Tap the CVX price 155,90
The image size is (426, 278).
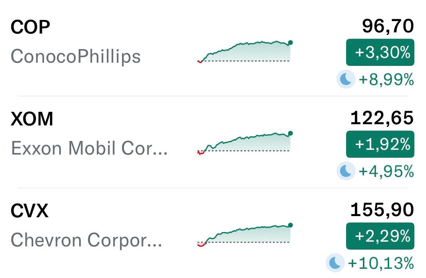click(x=382, y=210)
